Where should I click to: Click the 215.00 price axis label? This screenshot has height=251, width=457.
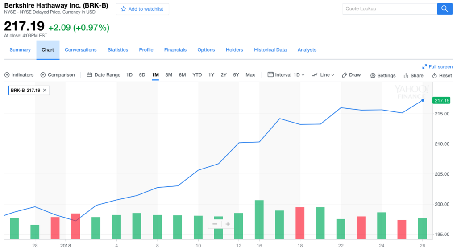[x=442, y=114]
